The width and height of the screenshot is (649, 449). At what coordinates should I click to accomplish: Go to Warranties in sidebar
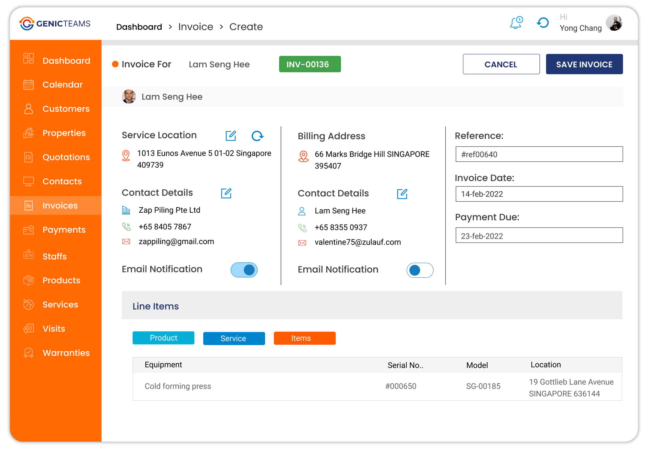[66, 353]
